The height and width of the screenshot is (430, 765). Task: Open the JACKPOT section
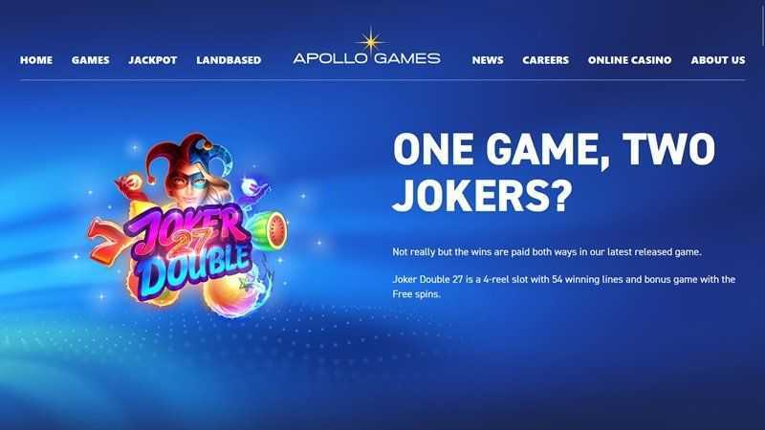(153, 60)
